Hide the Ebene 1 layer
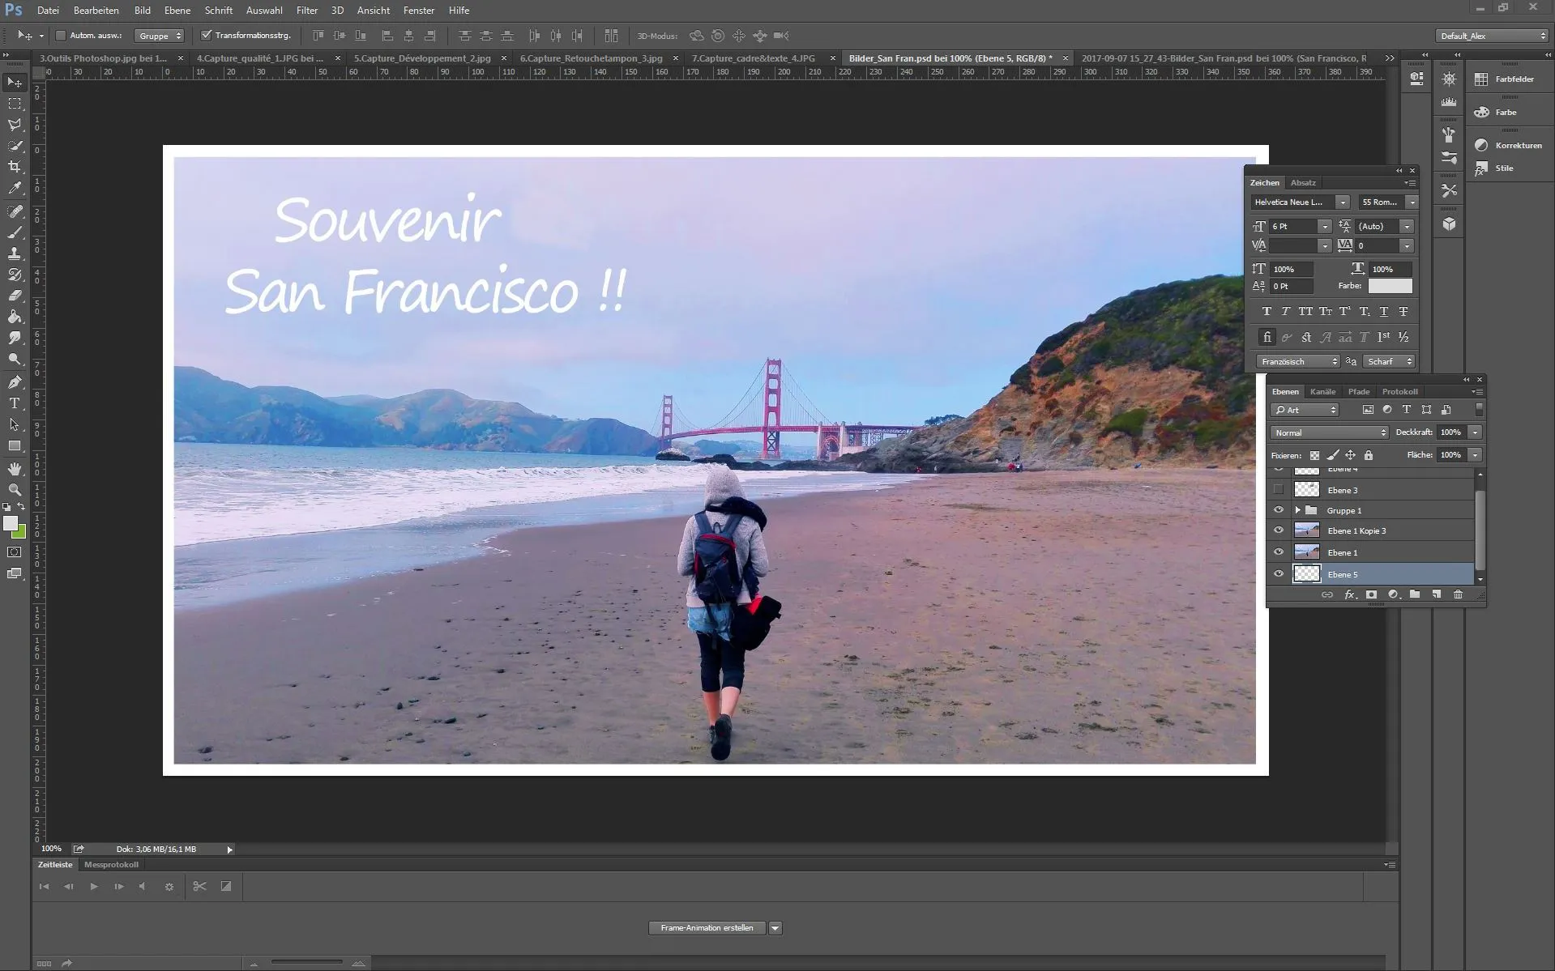1555x971 pixels. [x=1279, y=552]
